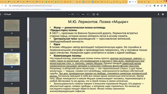Image resolution: width=167 pixels, height=94 pixels.
Task: Open page 23 thumbnail
Action: tap(12, 25)
